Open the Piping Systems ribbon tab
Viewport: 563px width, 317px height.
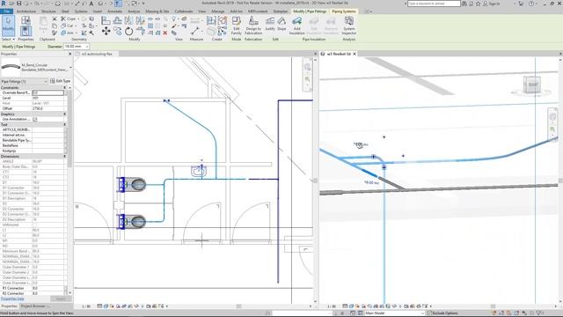point(344,11)
